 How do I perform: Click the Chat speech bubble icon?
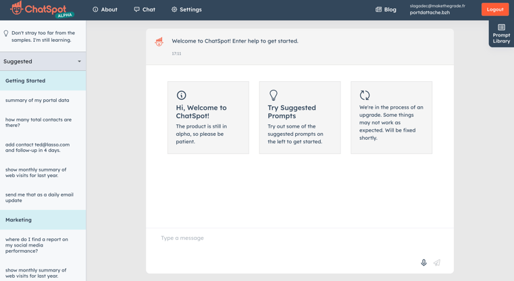(x=136, y=9)
